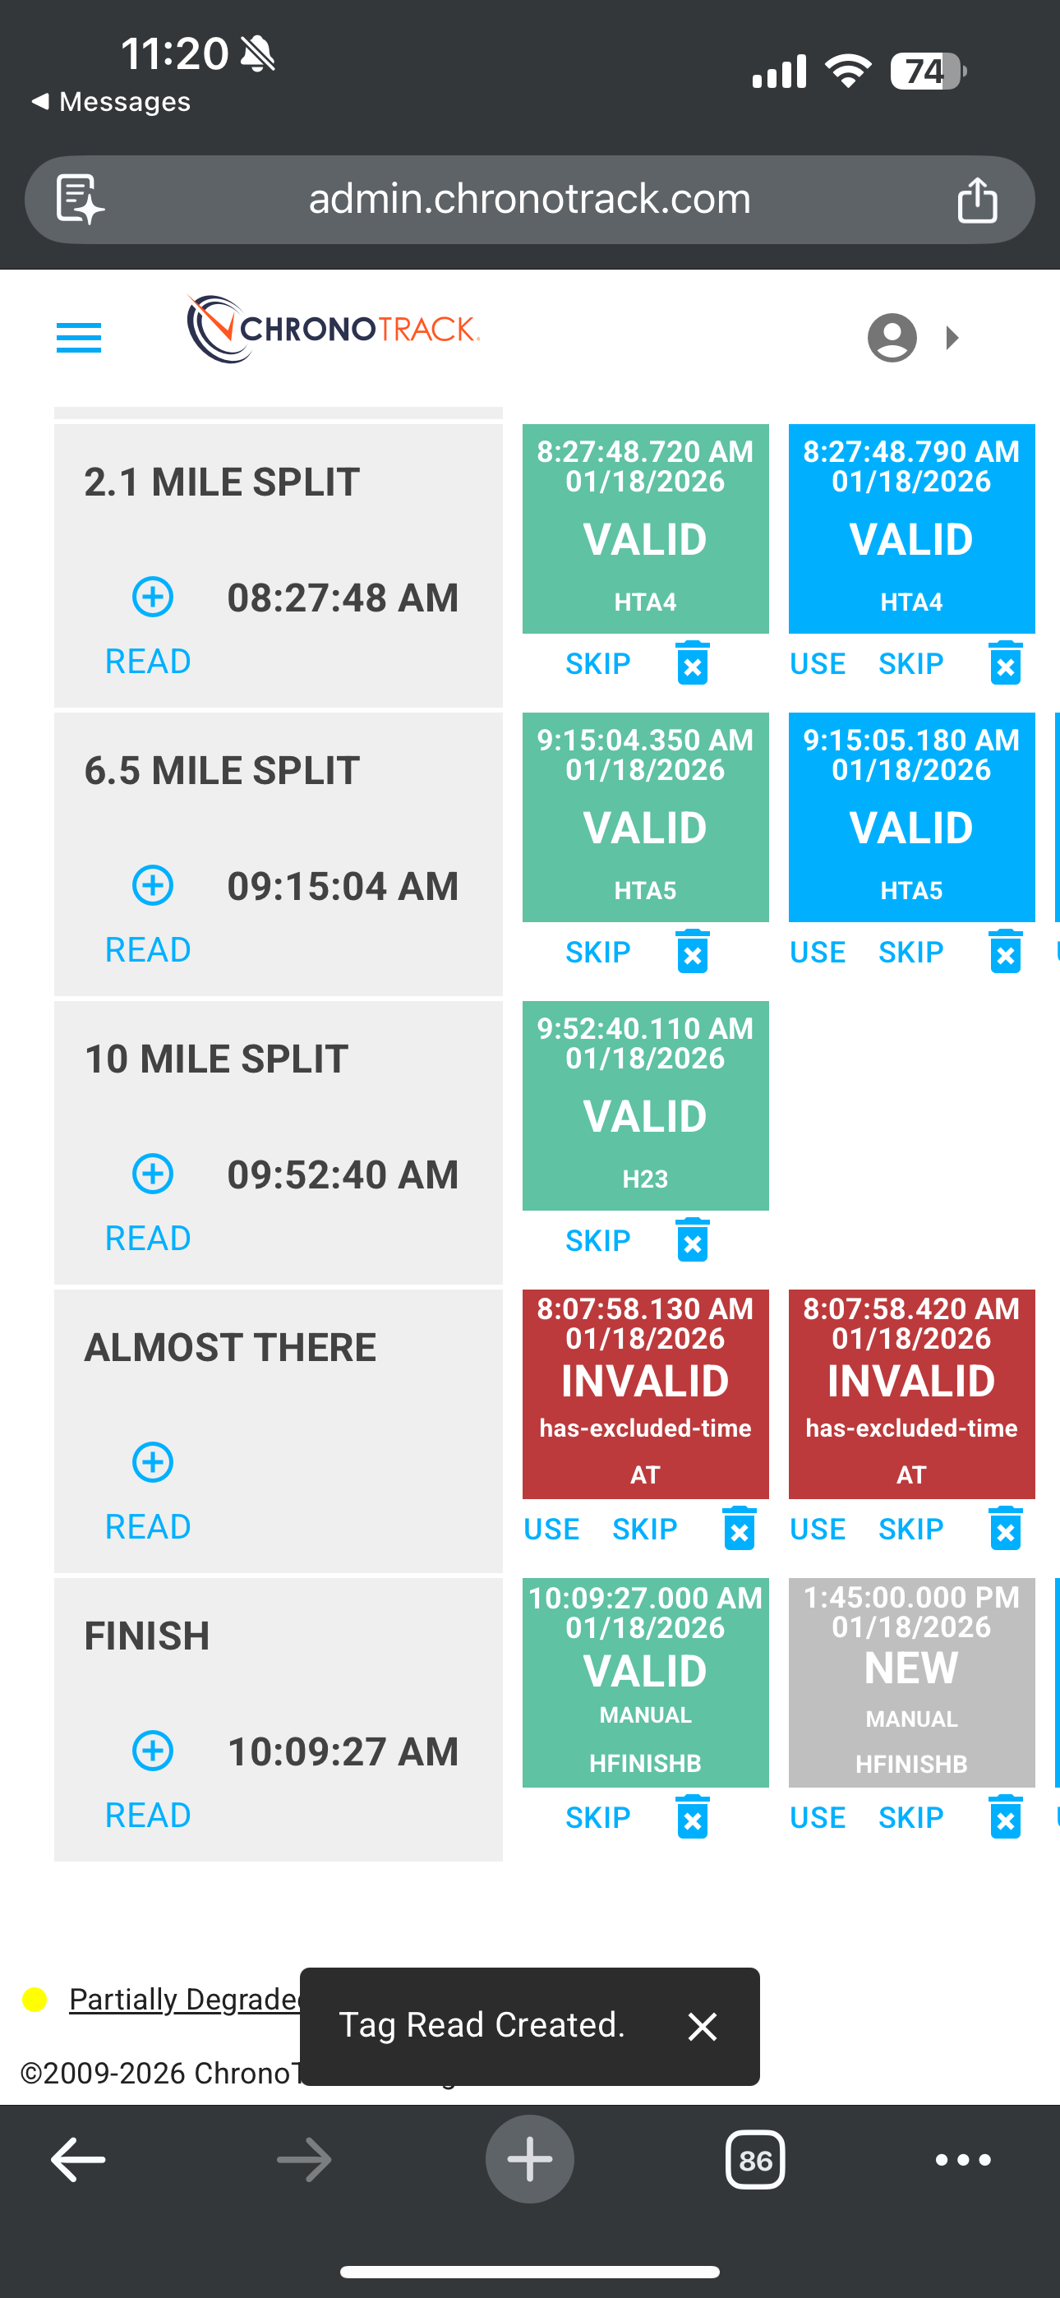Click the Partially Degraded status link

(184, 1999)
